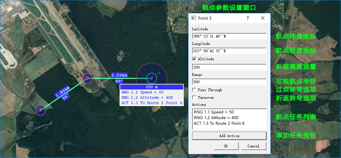Viewport: 341px width, 158px height.
Task: Click the 2.09km route distance label
Action: pyautogui.click(x=119, y=75)
